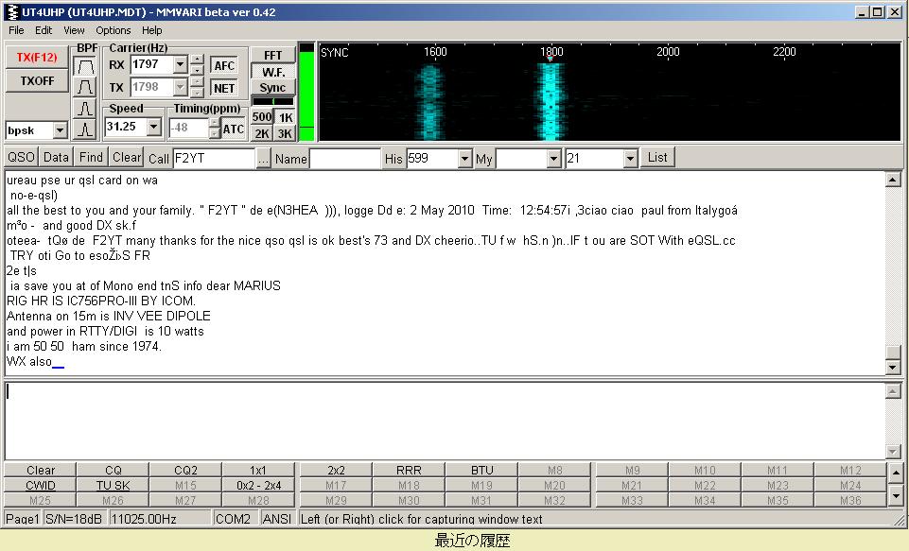
Task: Select the widest BPF filter icon
Action: click(85, 67)
